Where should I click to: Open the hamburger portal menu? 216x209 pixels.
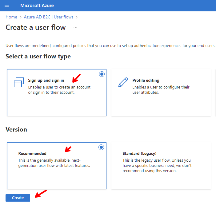coord(7,5)
